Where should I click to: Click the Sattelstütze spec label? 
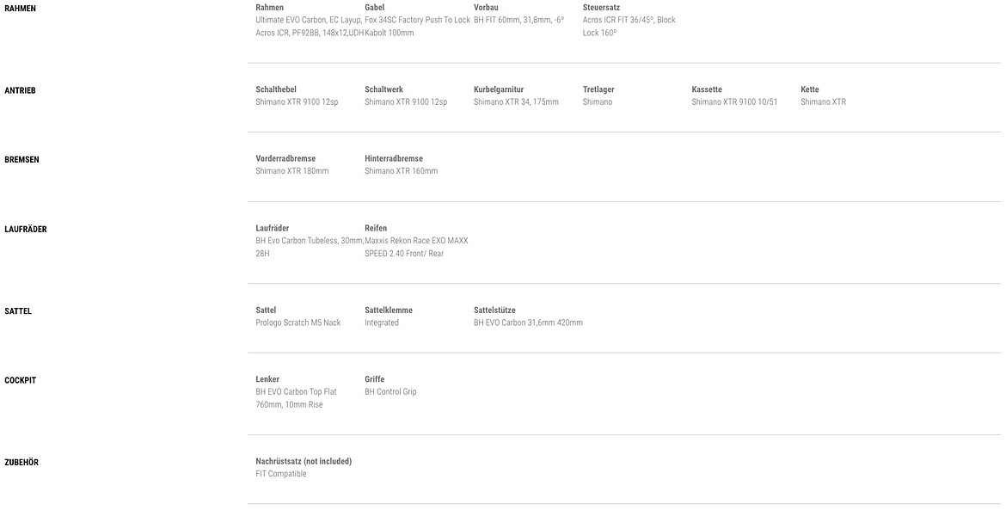pos(494,310)
